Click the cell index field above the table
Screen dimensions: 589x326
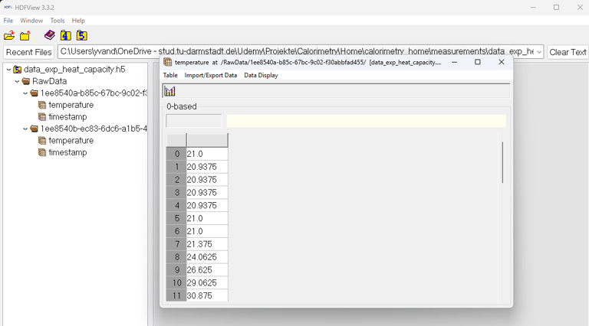[194, 121]
